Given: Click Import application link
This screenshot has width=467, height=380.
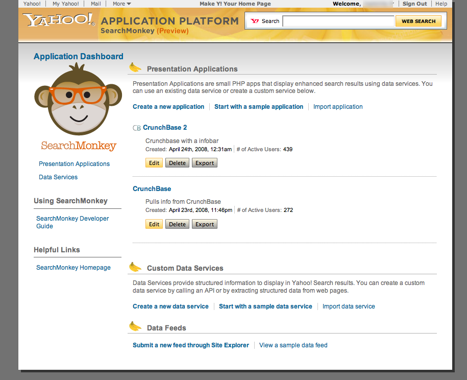Looking at the screenshot, I should point(338,107).
